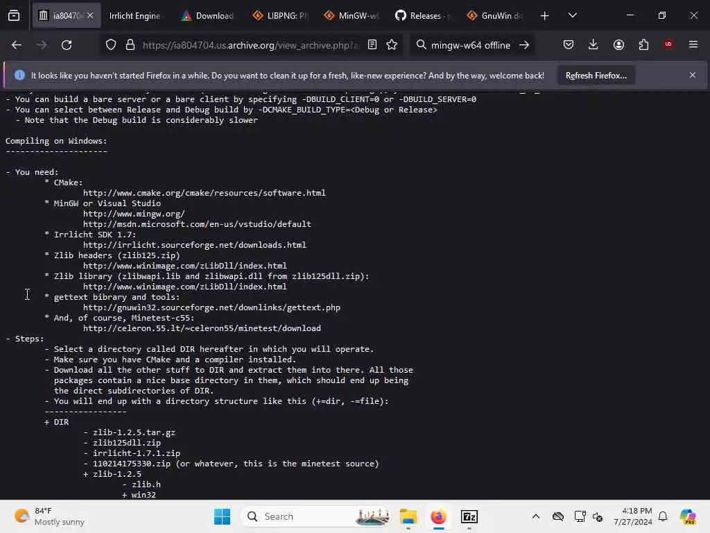The height and width of the screenshot is (533, 710).
Task: View site security lock info
Action: pyautogui.click(x=130, y=45)
